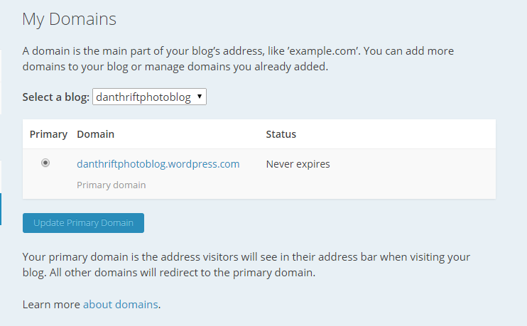Image resolution: width=527 pixels, height=326 pixels.
Task: Click the Status column header
Action: pyautogui.click(x=281, y=134)
